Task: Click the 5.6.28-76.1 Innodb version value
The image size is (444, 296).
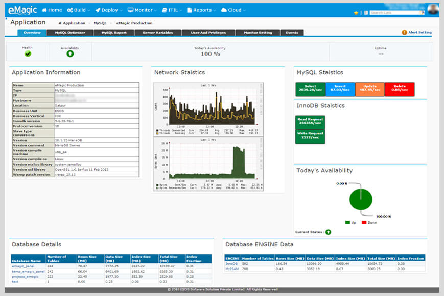Action: (64, 121)
